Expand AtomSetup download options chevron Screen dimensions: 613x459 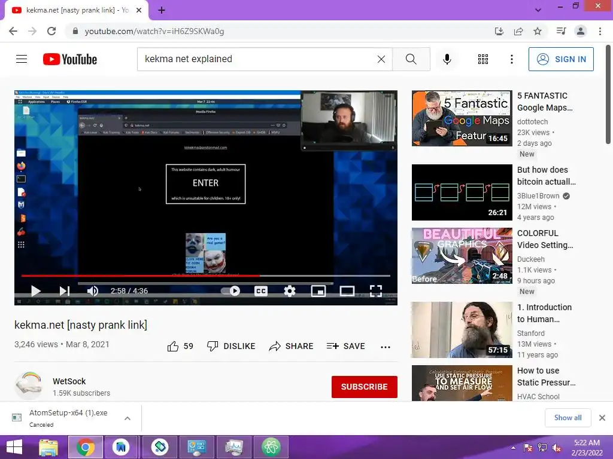[128, 418]
